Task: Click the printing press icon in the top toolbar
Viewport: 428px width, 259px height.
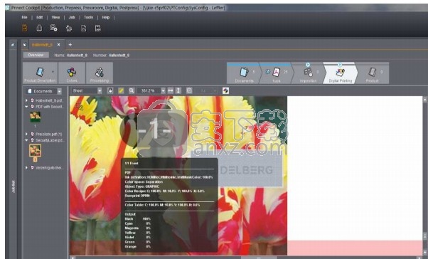Action: coord(39,28)
